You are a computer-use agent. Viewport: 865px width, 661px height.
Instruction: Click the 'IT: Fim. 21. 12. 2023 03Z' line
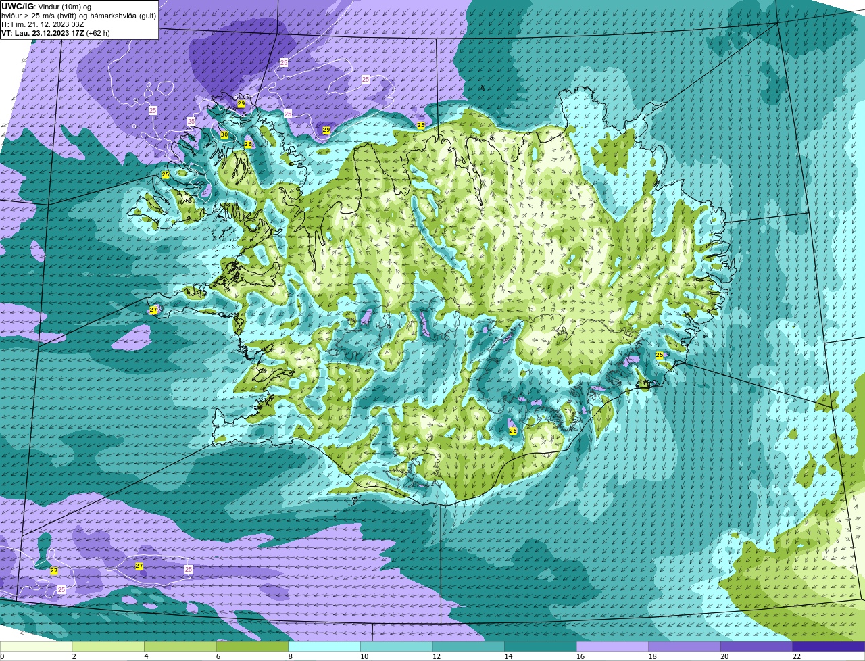pyautogui.click(x=43, y=24)
